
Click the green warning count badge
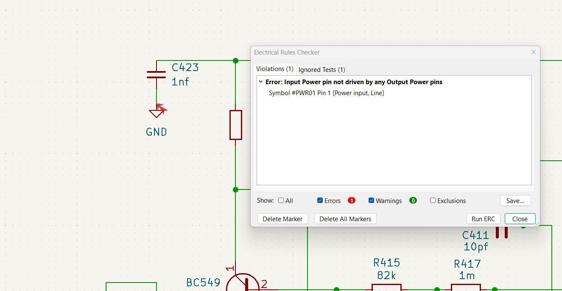tap(413, 200)
